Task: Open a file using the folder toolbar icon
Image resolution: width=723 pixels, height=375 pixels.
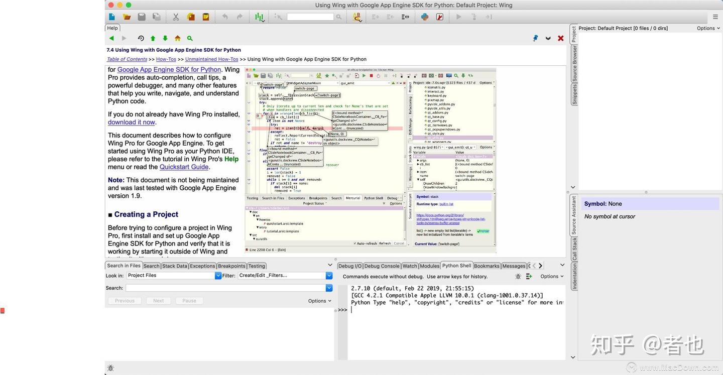Action: click(x=127, y=17)
